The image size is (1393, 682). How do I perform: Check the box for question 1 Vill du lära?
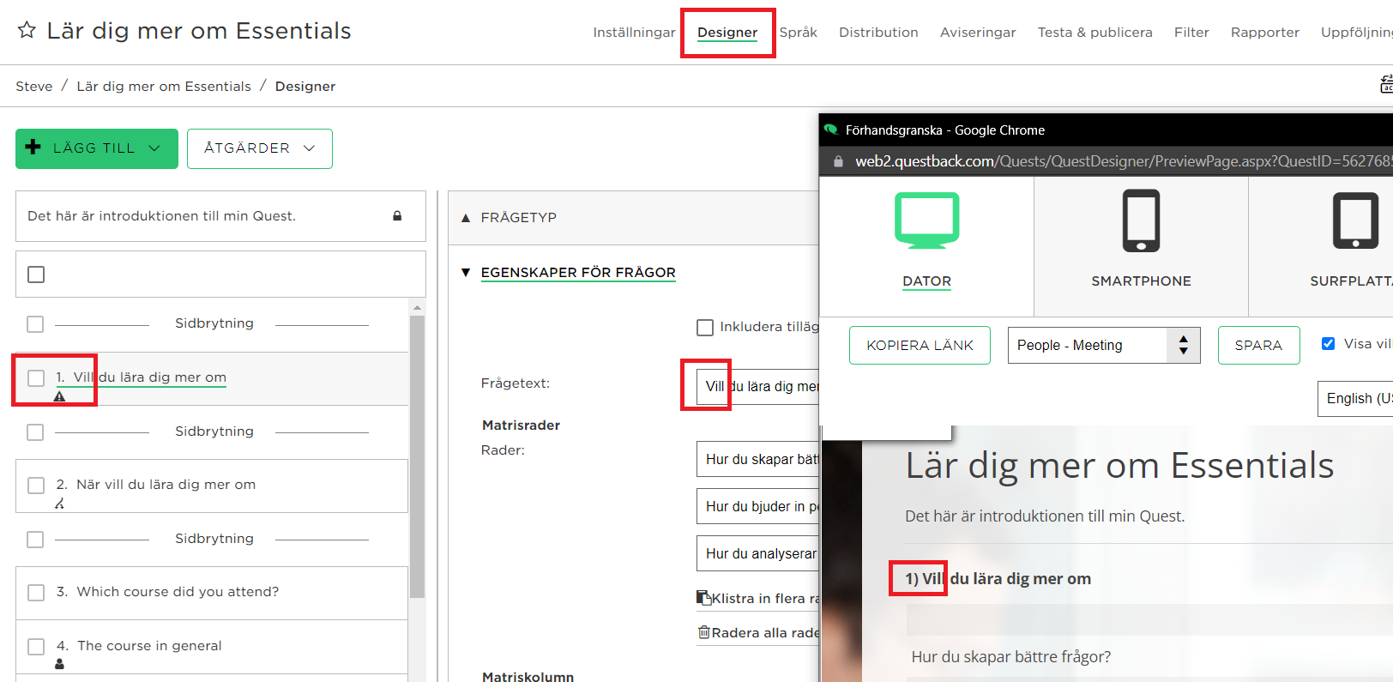[x=36, y=378]
